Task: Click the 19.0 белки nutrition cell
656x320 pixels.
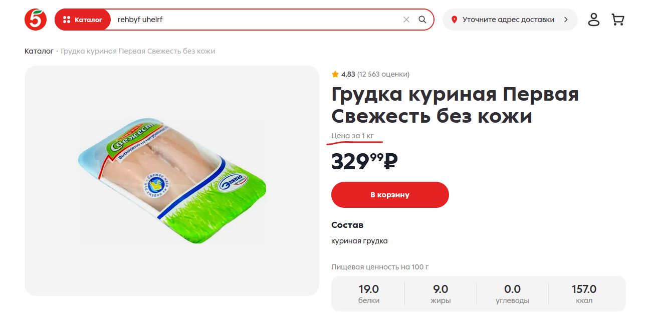Action: pos(368,294)
